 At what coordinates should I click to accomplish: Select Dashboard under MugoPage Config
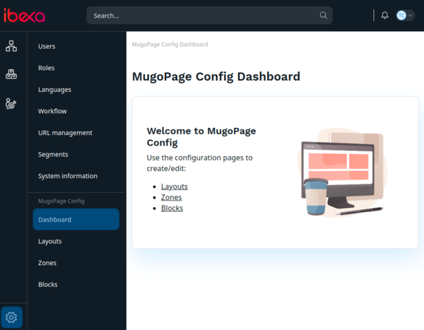76,219
